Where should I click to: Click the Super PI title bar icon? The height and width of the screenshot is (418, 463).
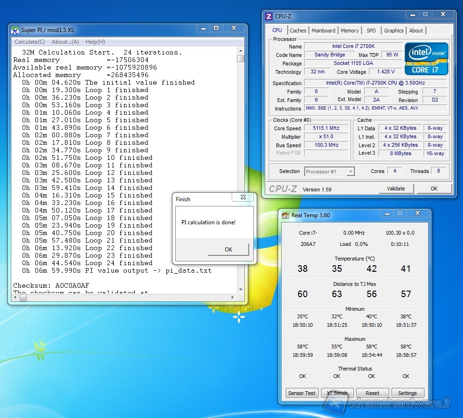click(x=16, y=30)
